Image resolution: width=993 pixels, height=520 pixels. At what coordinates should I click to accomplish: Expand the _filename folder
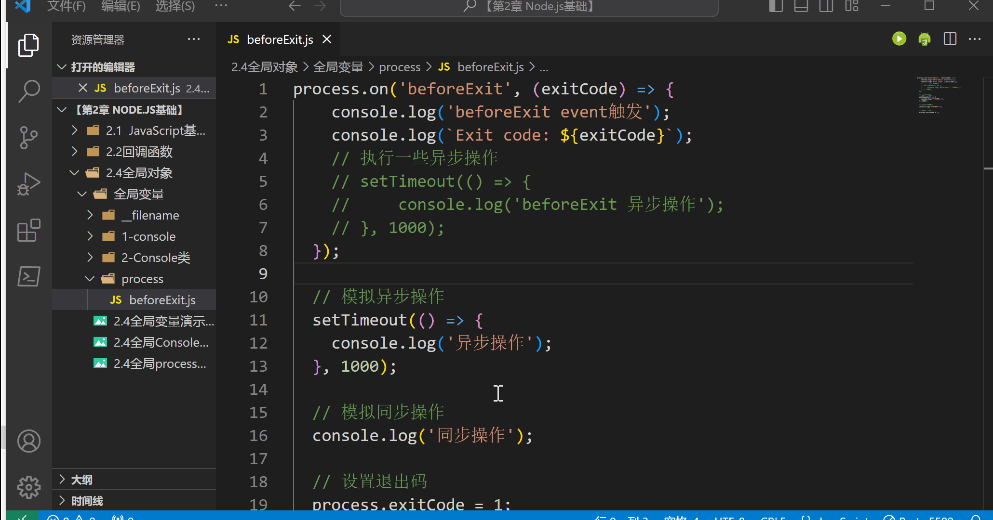point(90,215)
